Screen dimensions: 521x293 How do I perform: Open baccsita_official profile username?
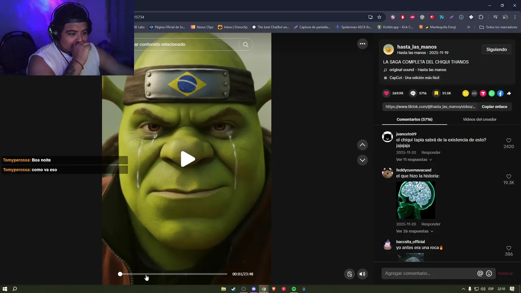click(410, 242)
